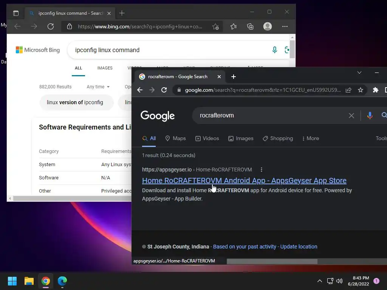The height and width of the screenshot is (290, 387).
Task: Open Edge Settings and more menu
Action: (x=285, y=26)
